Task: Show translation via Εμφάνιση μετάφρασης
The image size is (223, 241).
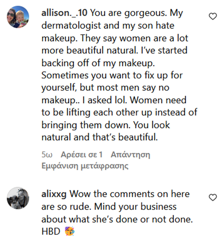Action: tap(85, 166)
